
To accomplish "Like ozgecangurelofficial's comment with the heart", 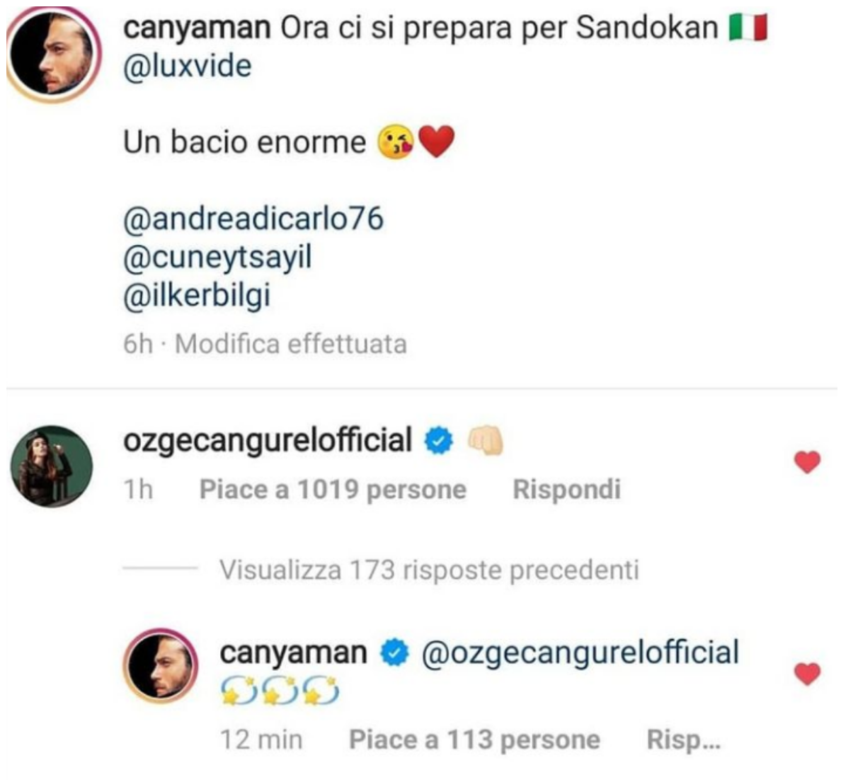I will coord(807,462).
